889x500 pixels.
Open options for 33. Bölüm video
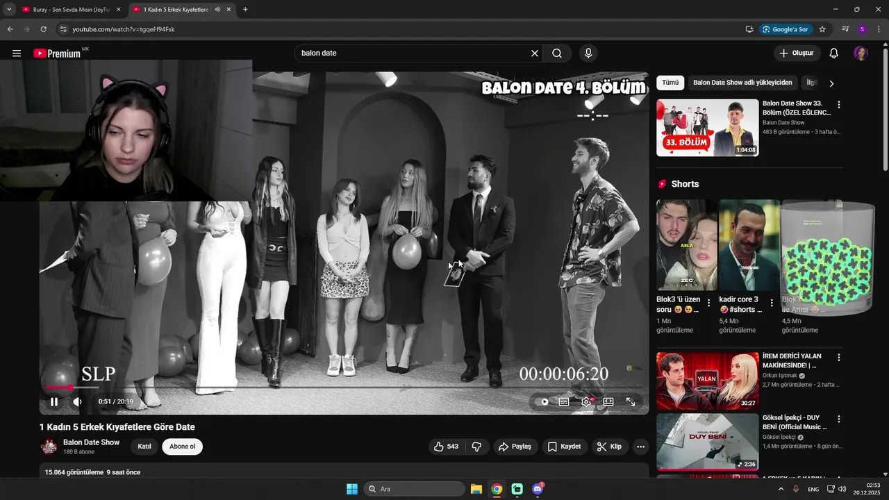[x=839, y=105]
